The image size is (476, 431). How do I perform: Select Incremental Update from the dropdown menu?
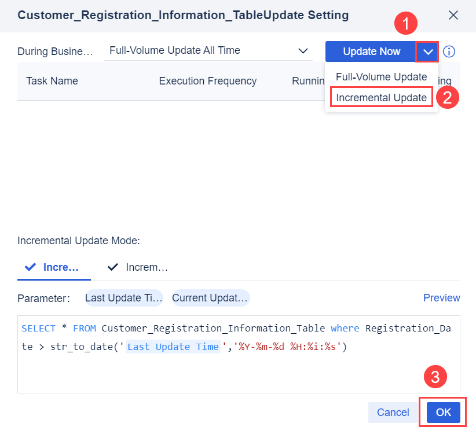(x=380, y=97)
